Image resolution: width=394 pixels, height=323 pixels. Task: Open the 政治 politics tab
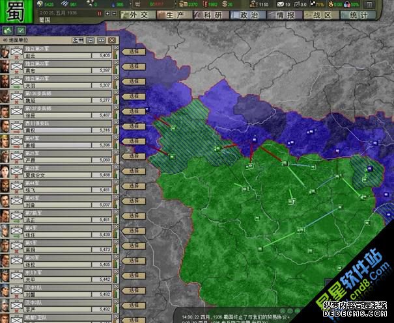(248, 15)
